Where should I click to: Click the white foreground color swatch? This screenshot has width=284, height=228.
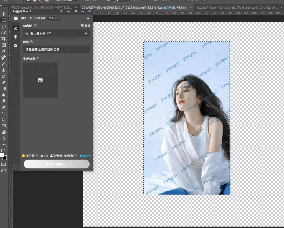[x=2, y=155]
